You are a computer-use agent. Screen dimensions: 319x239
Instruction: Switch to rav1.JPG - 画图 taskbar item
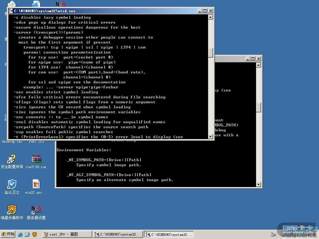click(x=67, y=234)
